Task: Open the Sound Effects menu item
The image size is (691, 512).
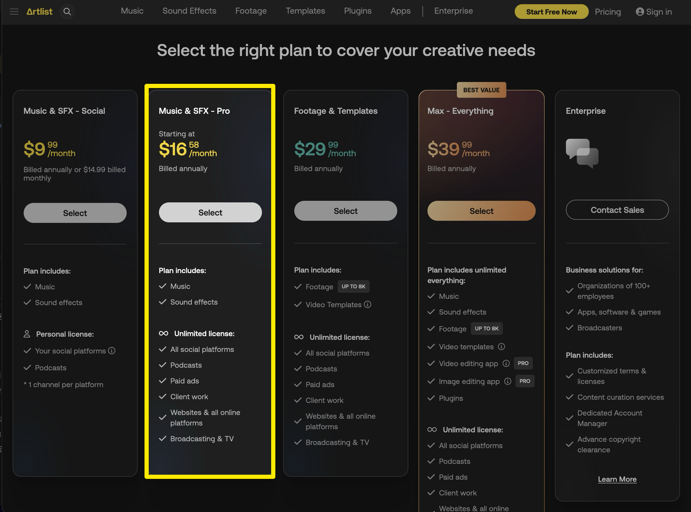Action: point(189,11)
